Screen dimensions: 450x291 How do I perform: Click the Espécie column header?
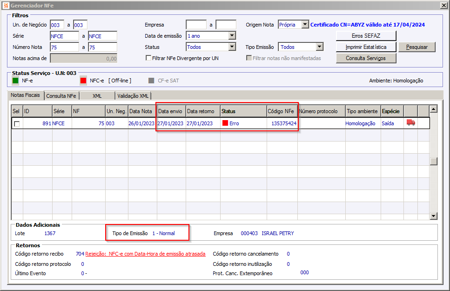(392, 111)
